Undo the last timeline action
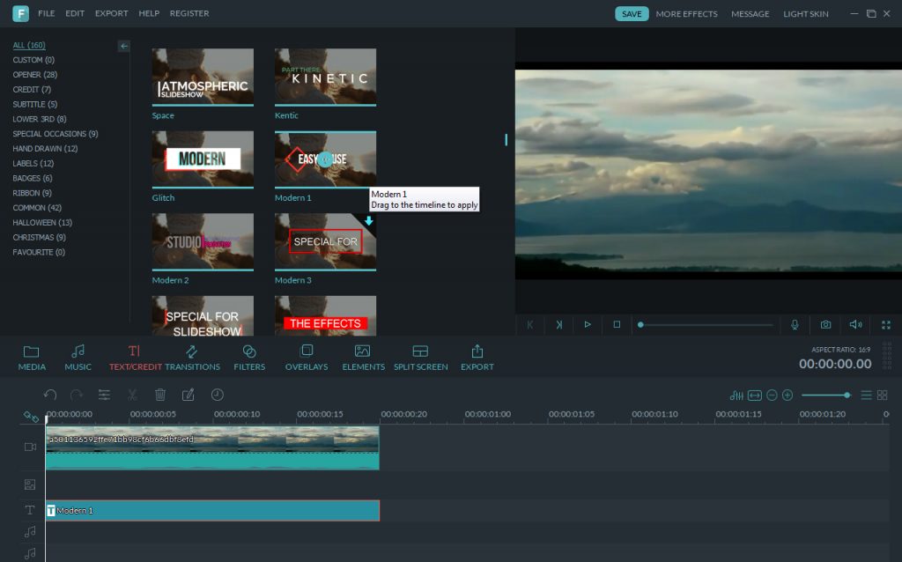902x562 pixels. click(x=50, y=395)
